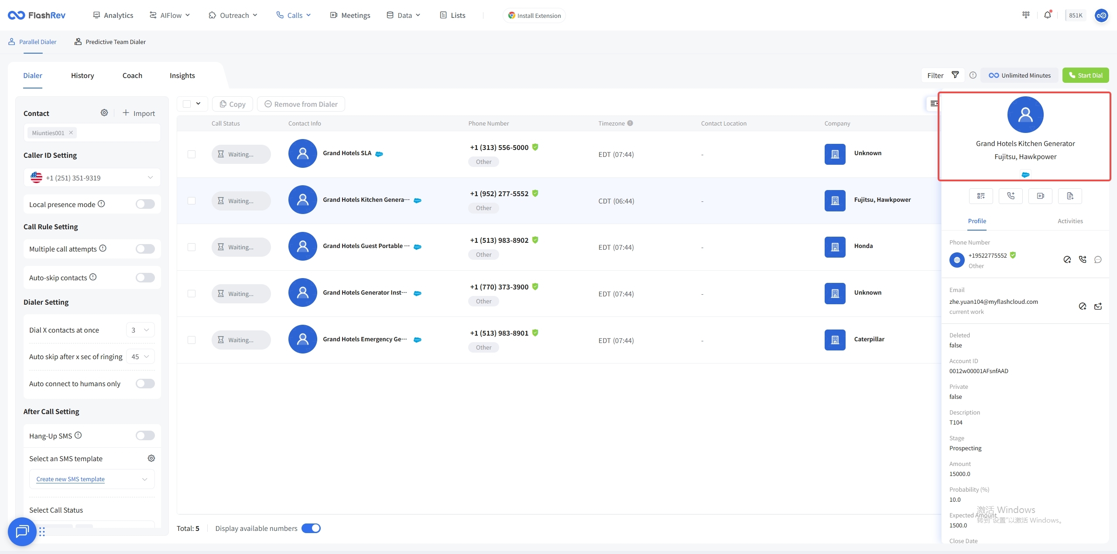Remove the Miunties001 contact tag

click(x=71, y=133)
